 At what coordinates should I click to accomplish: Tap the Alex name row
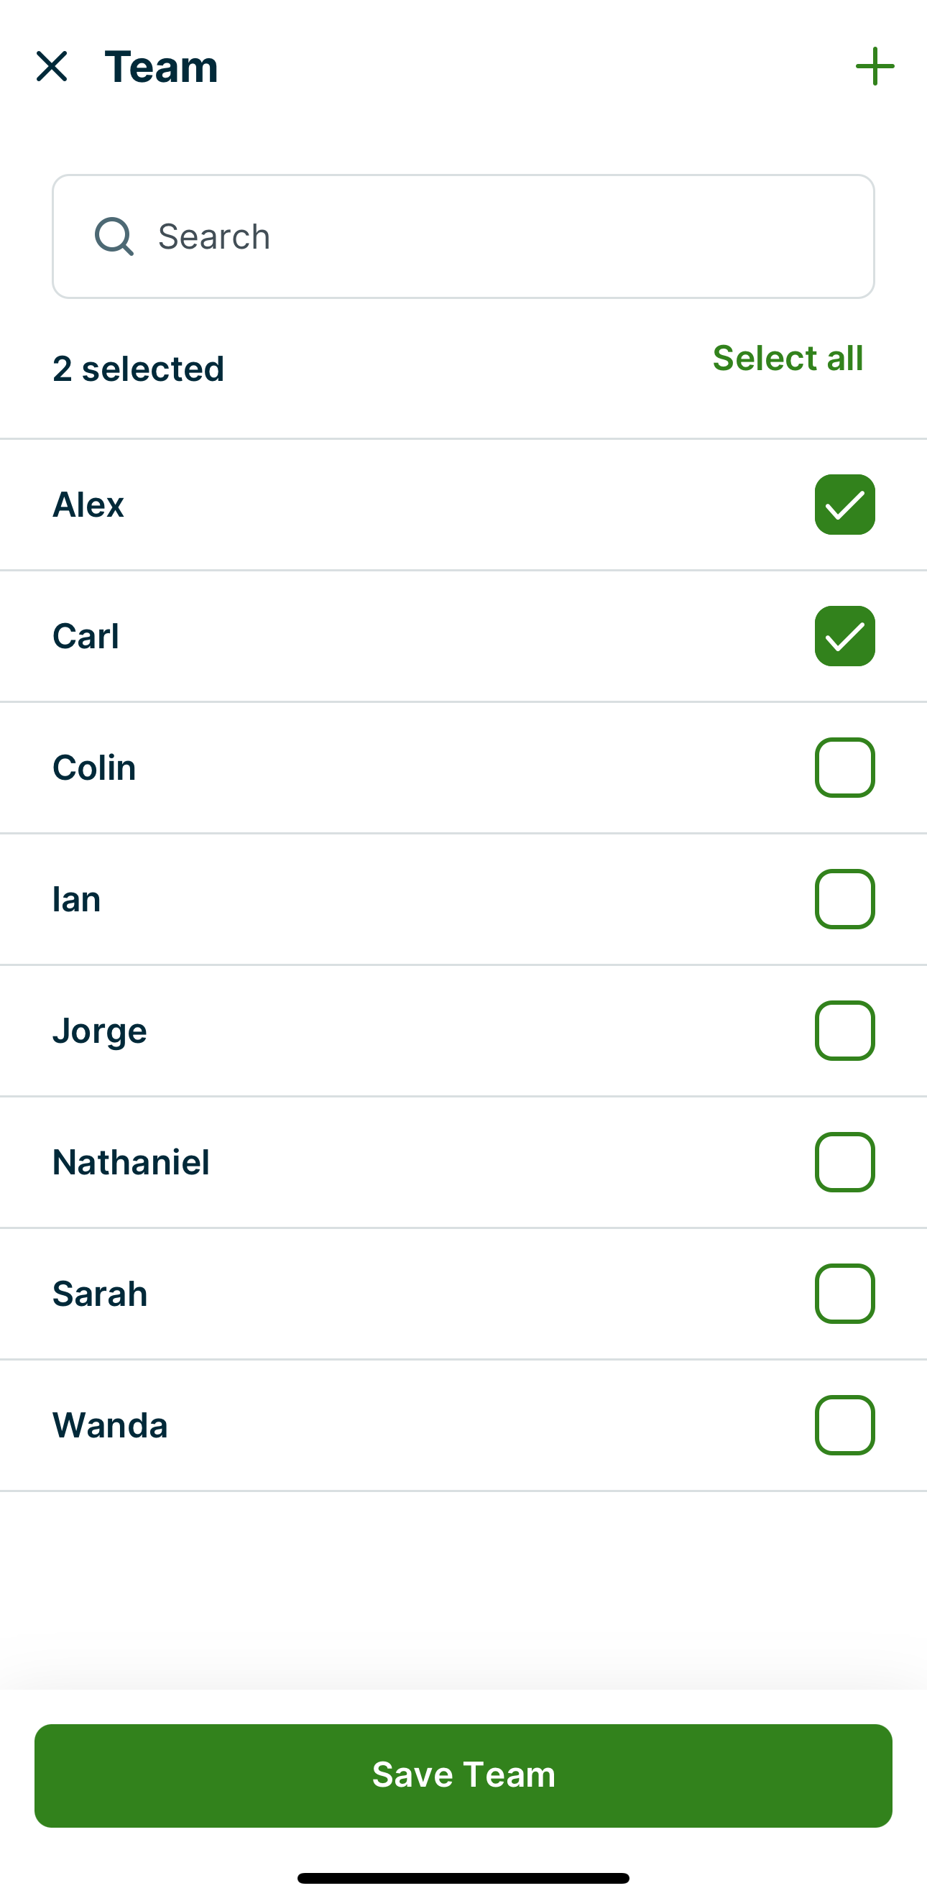(x=88, y=505)
